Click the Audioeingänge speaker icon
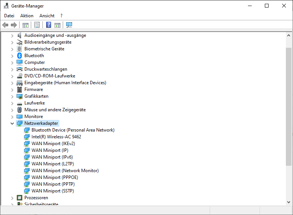The height and width of the screenshot is (215, 293). pos(20,35)
